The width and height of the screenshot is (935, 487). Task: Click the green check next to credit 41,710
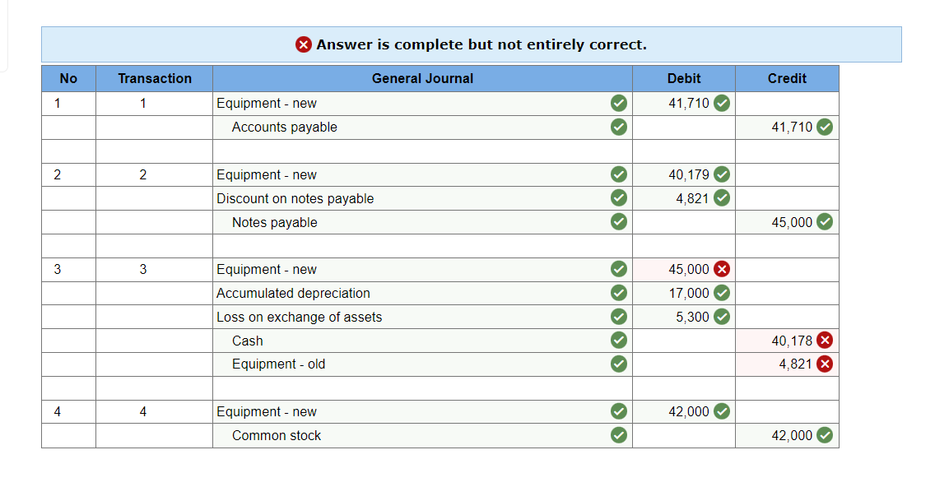coord(825,127)
